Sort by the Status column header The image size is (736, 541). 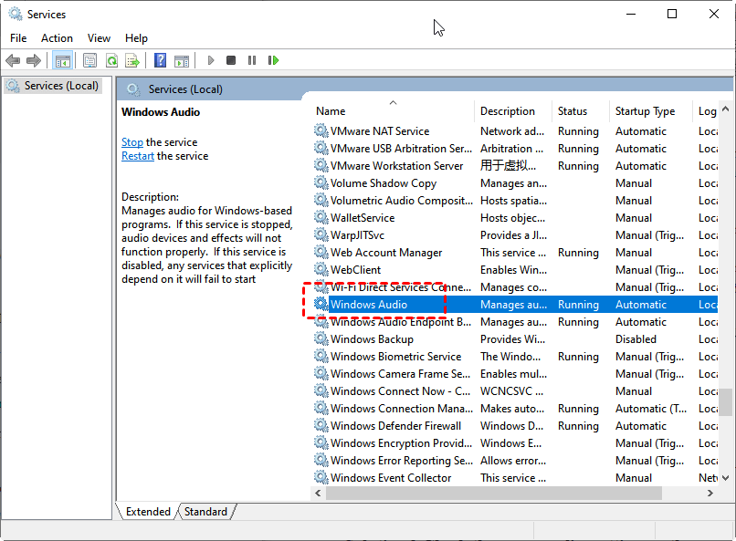580,111
